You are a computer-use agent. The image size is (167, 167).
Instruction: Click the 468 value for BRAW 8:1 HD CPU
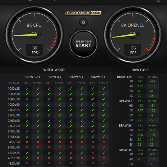click(x=140, y=106)
